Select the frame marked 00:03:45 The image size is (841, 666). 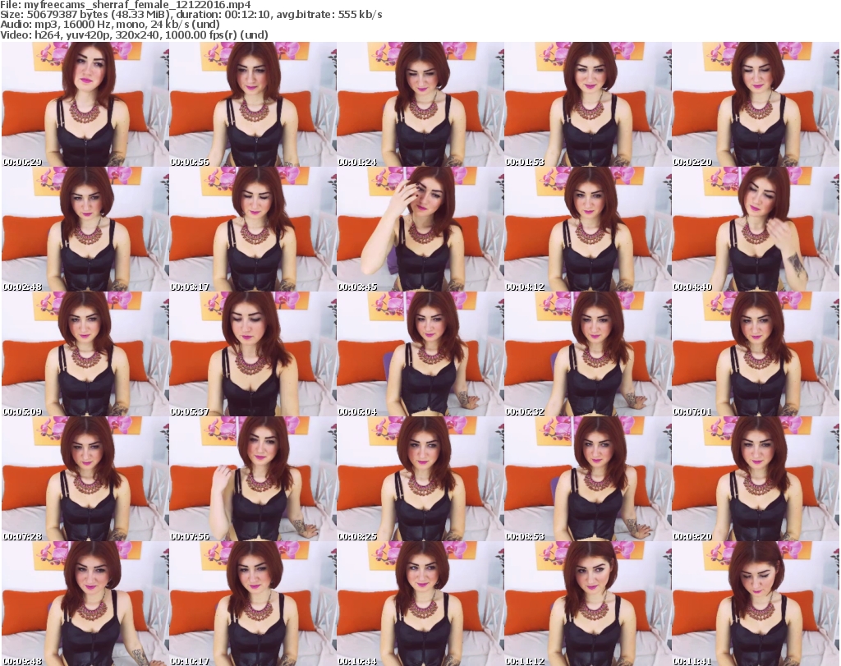(x=420, y=229)
